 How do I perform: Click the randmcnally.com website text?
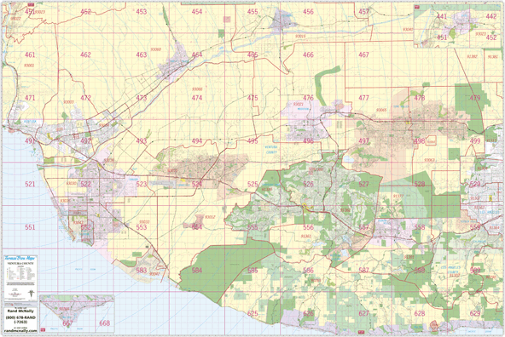pyautogui.click(x=20, y=330)
